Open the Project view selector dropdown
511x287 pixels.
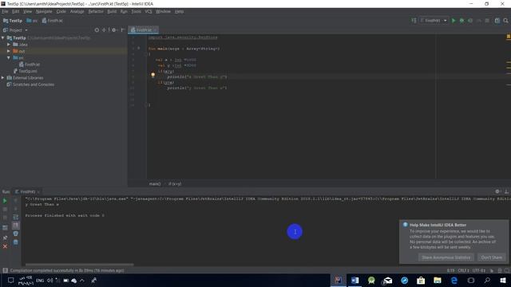pos(16,30)
